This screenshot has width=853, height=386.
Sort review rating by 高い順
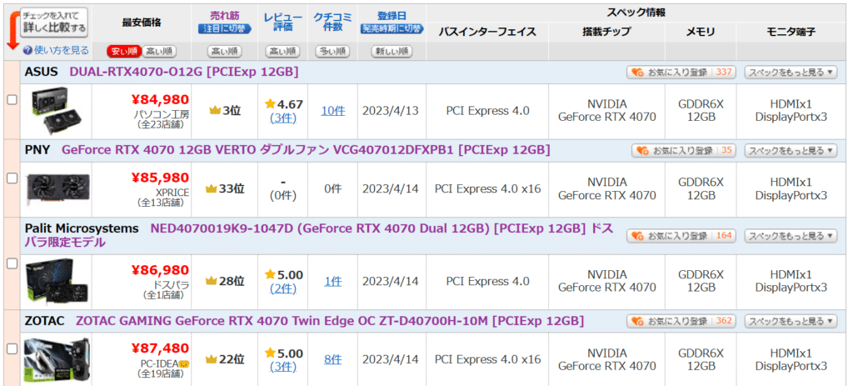pos(283,52)
